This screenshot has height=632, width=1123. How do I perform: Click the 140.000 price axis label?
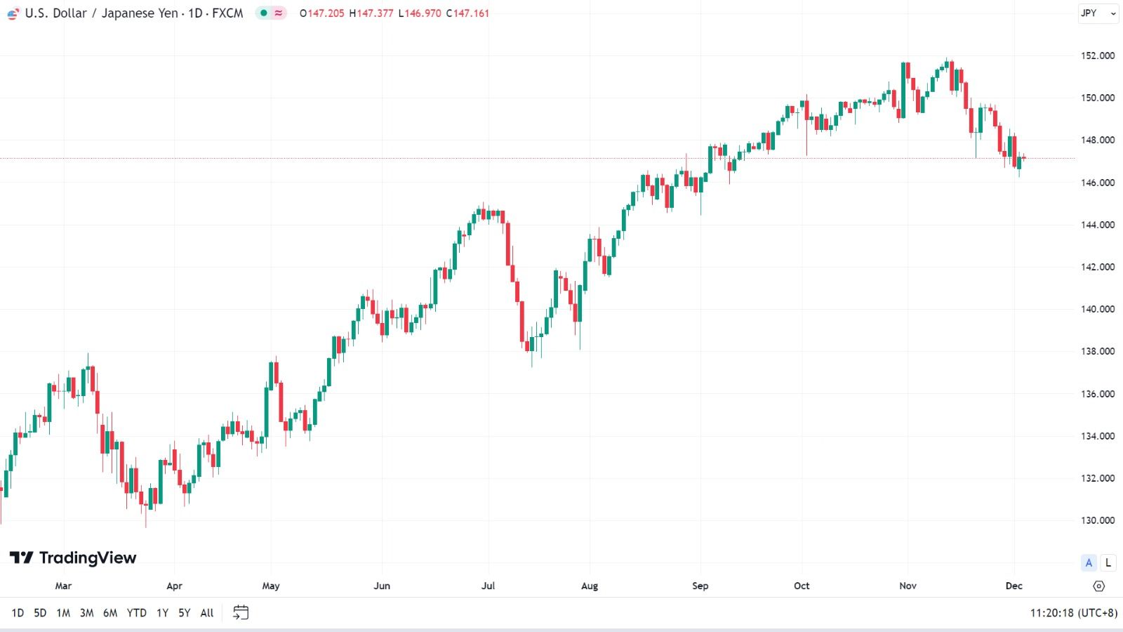(1098, 309)
